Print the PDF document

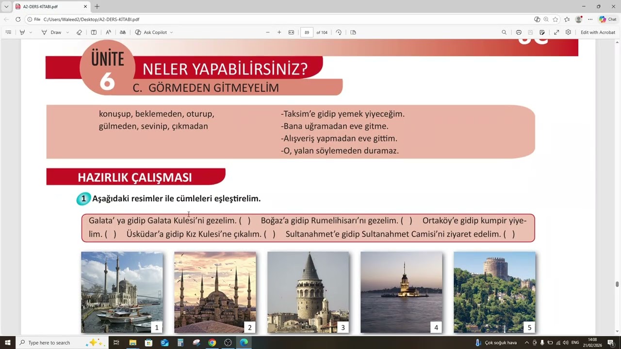tap(519, 32)
